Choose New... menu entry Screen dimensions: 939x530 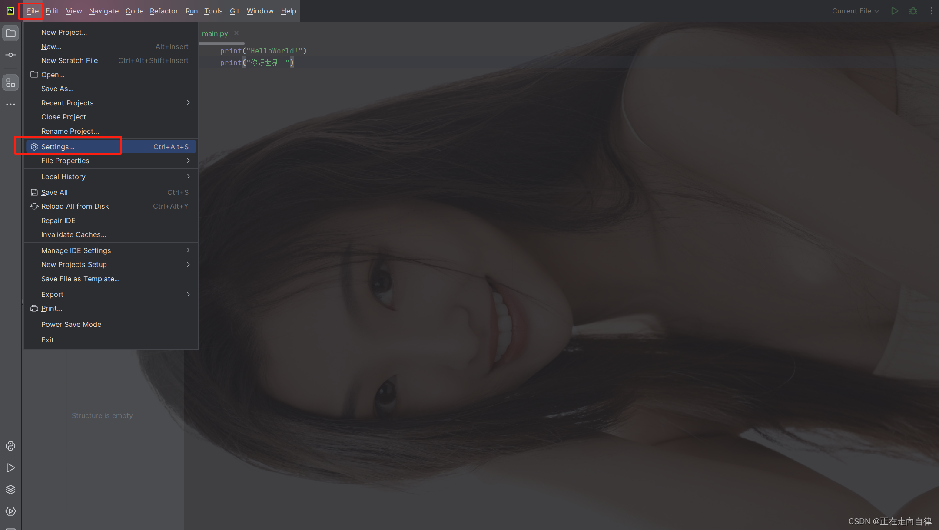tap(111, 46)
